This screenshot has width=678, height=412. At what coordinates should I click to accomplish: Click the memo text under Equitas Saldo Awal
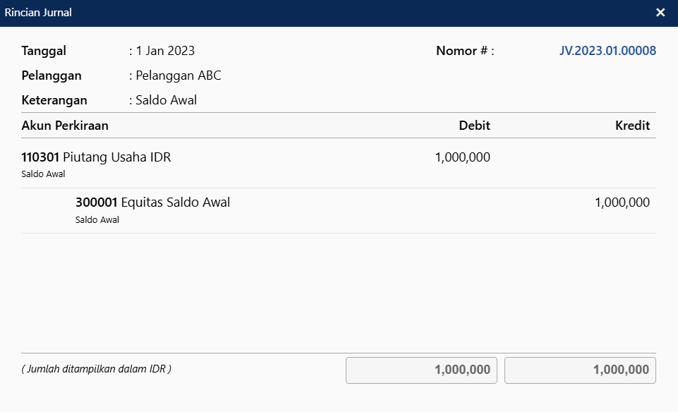[97, 219]
